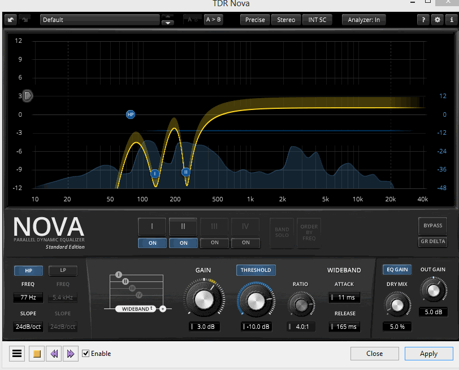Open the Default preset dropdown
The width and height of the screenshot is (459, 370).
click(x=100, y=20)
